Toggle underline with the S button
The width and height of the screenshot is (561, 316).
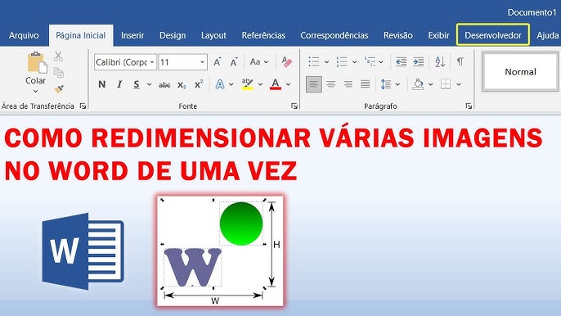[x=137, y=84]
